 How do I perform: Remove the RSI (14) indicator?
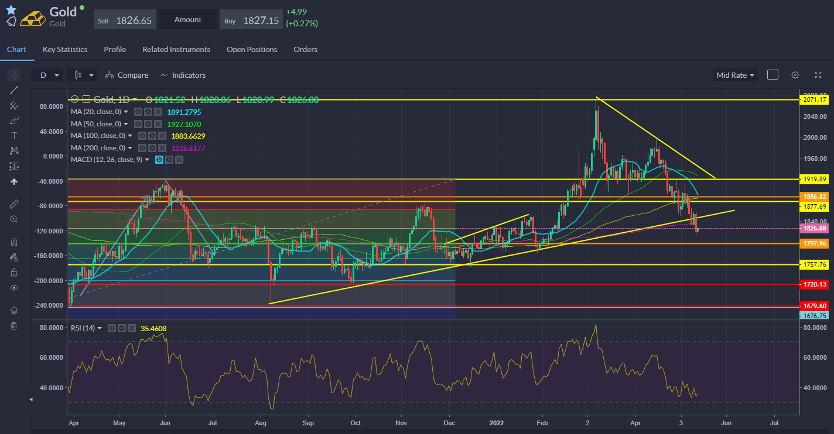pyautogui.click(x=132, y=328)
